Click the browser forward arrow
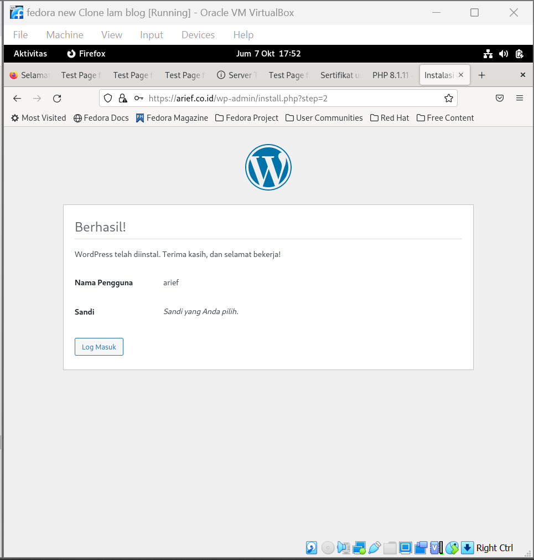The image size is (534, 560). (x=37, y=98)
